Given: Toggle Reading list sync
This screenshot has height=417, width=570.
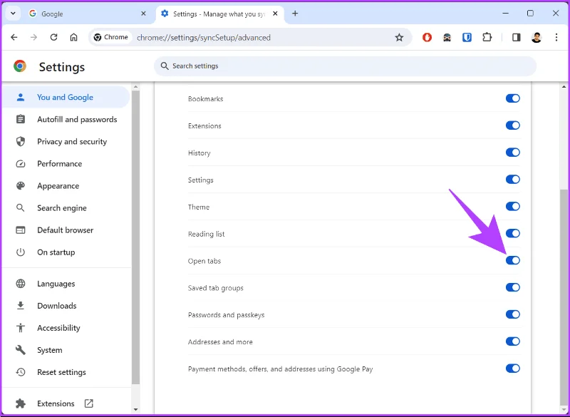Looking at the screenshot, I should pos(512,233).
